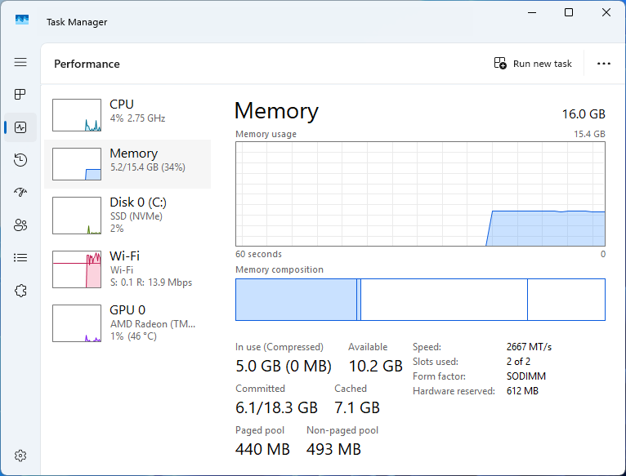Open the Users page icon
The height and width of the screenshot is (476, 626).
[x=20, y=225]
